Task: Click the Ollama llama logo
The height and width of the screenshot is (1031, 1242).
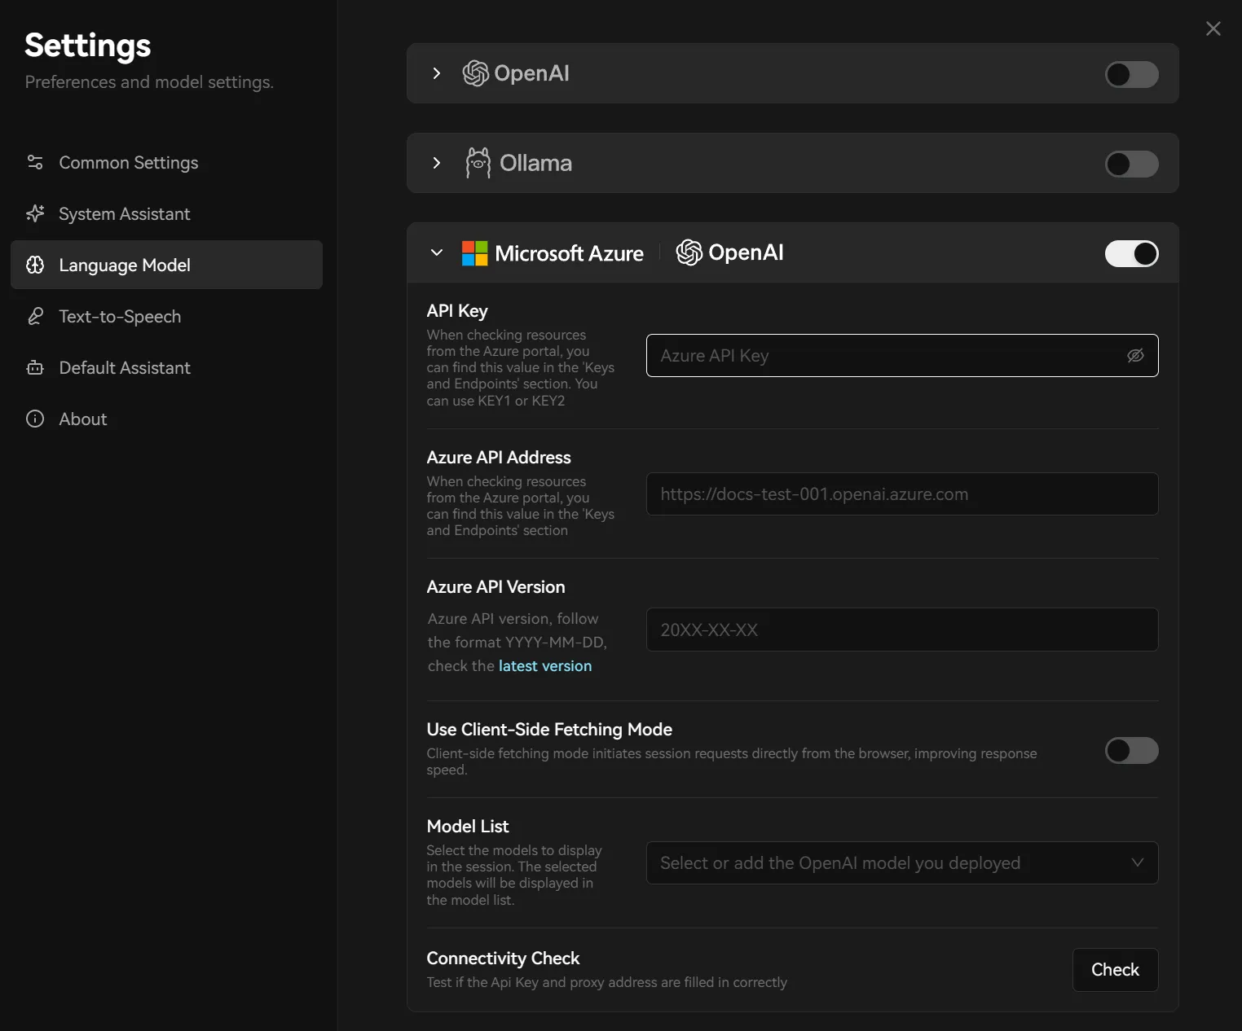Action: [x=478, y=163]
